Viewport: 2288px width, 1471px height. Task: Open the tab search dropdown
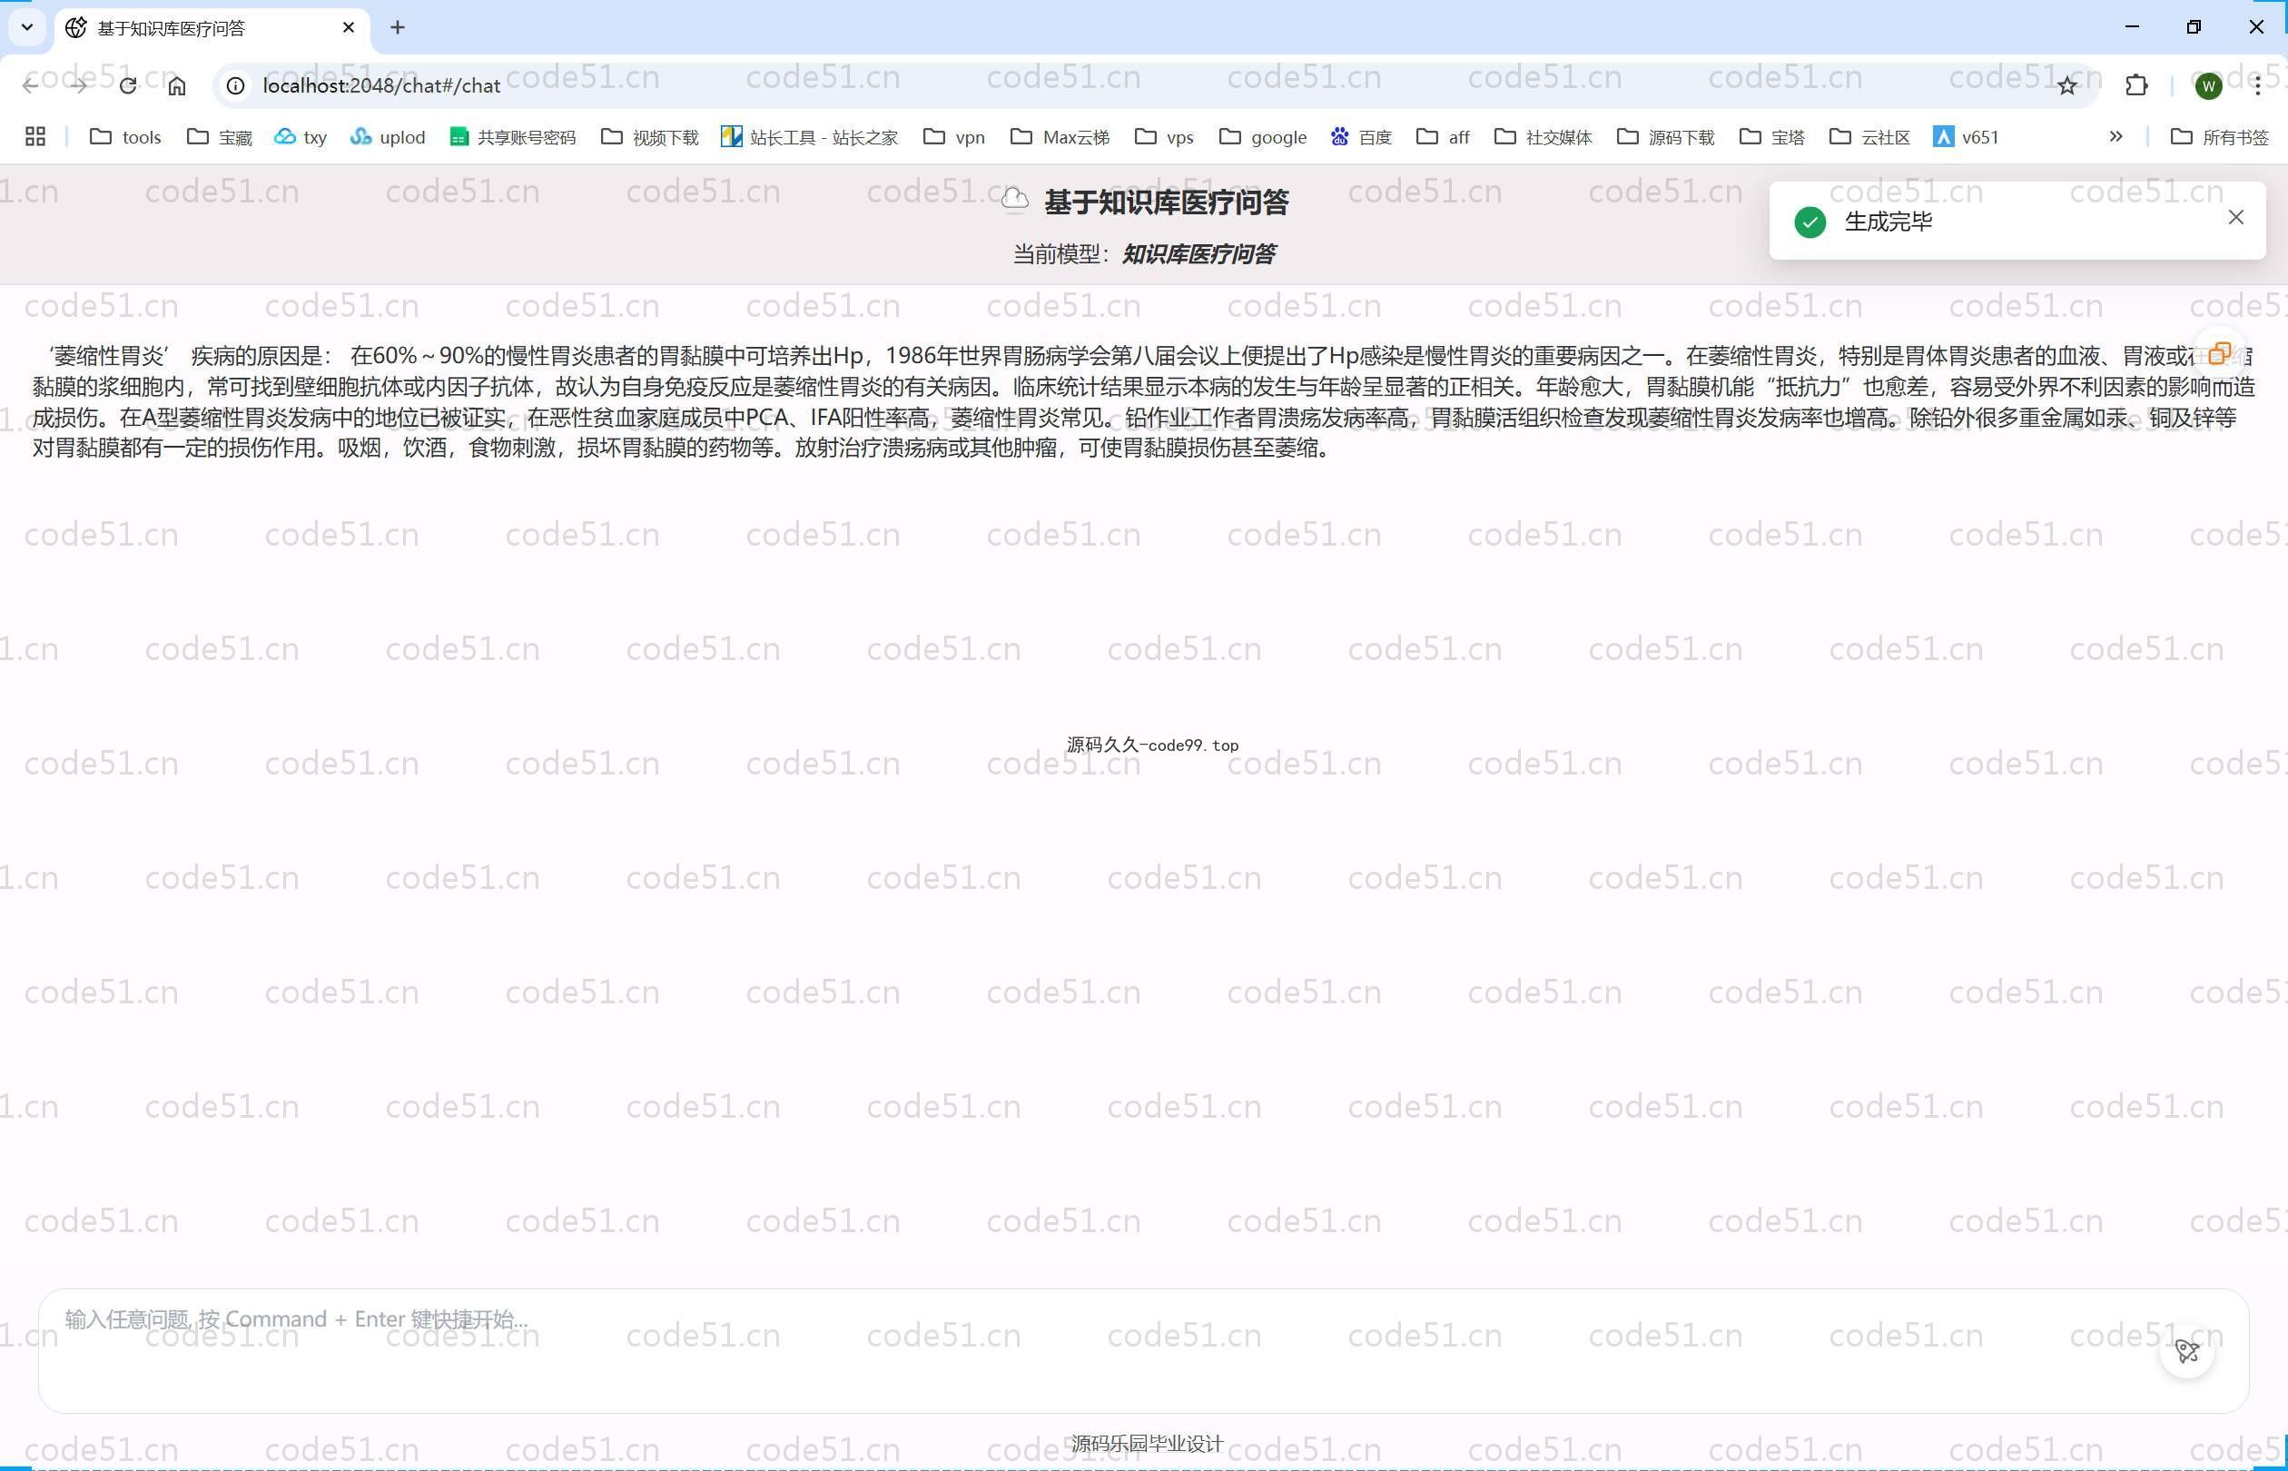tap(26, 28)
